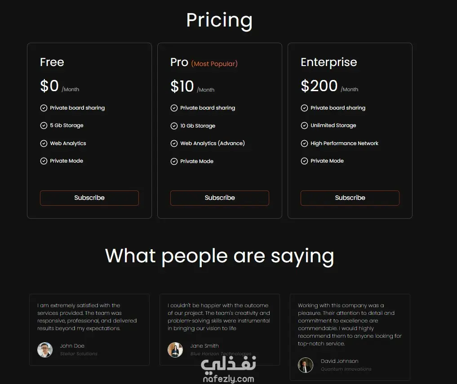
Task: Click checkmark icon beside 5 Gb Storage
Action: point(44,126)
